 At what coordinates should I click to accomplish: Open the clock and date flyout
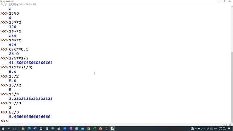tap(222, 128)
